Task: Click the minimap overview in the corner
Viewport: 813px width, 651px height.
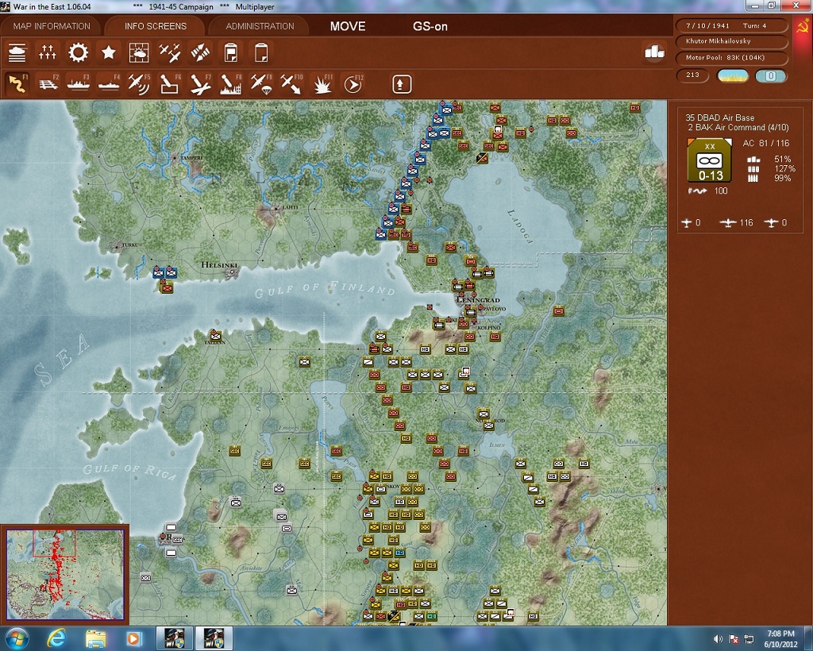Action: click(x=65, y=574)
